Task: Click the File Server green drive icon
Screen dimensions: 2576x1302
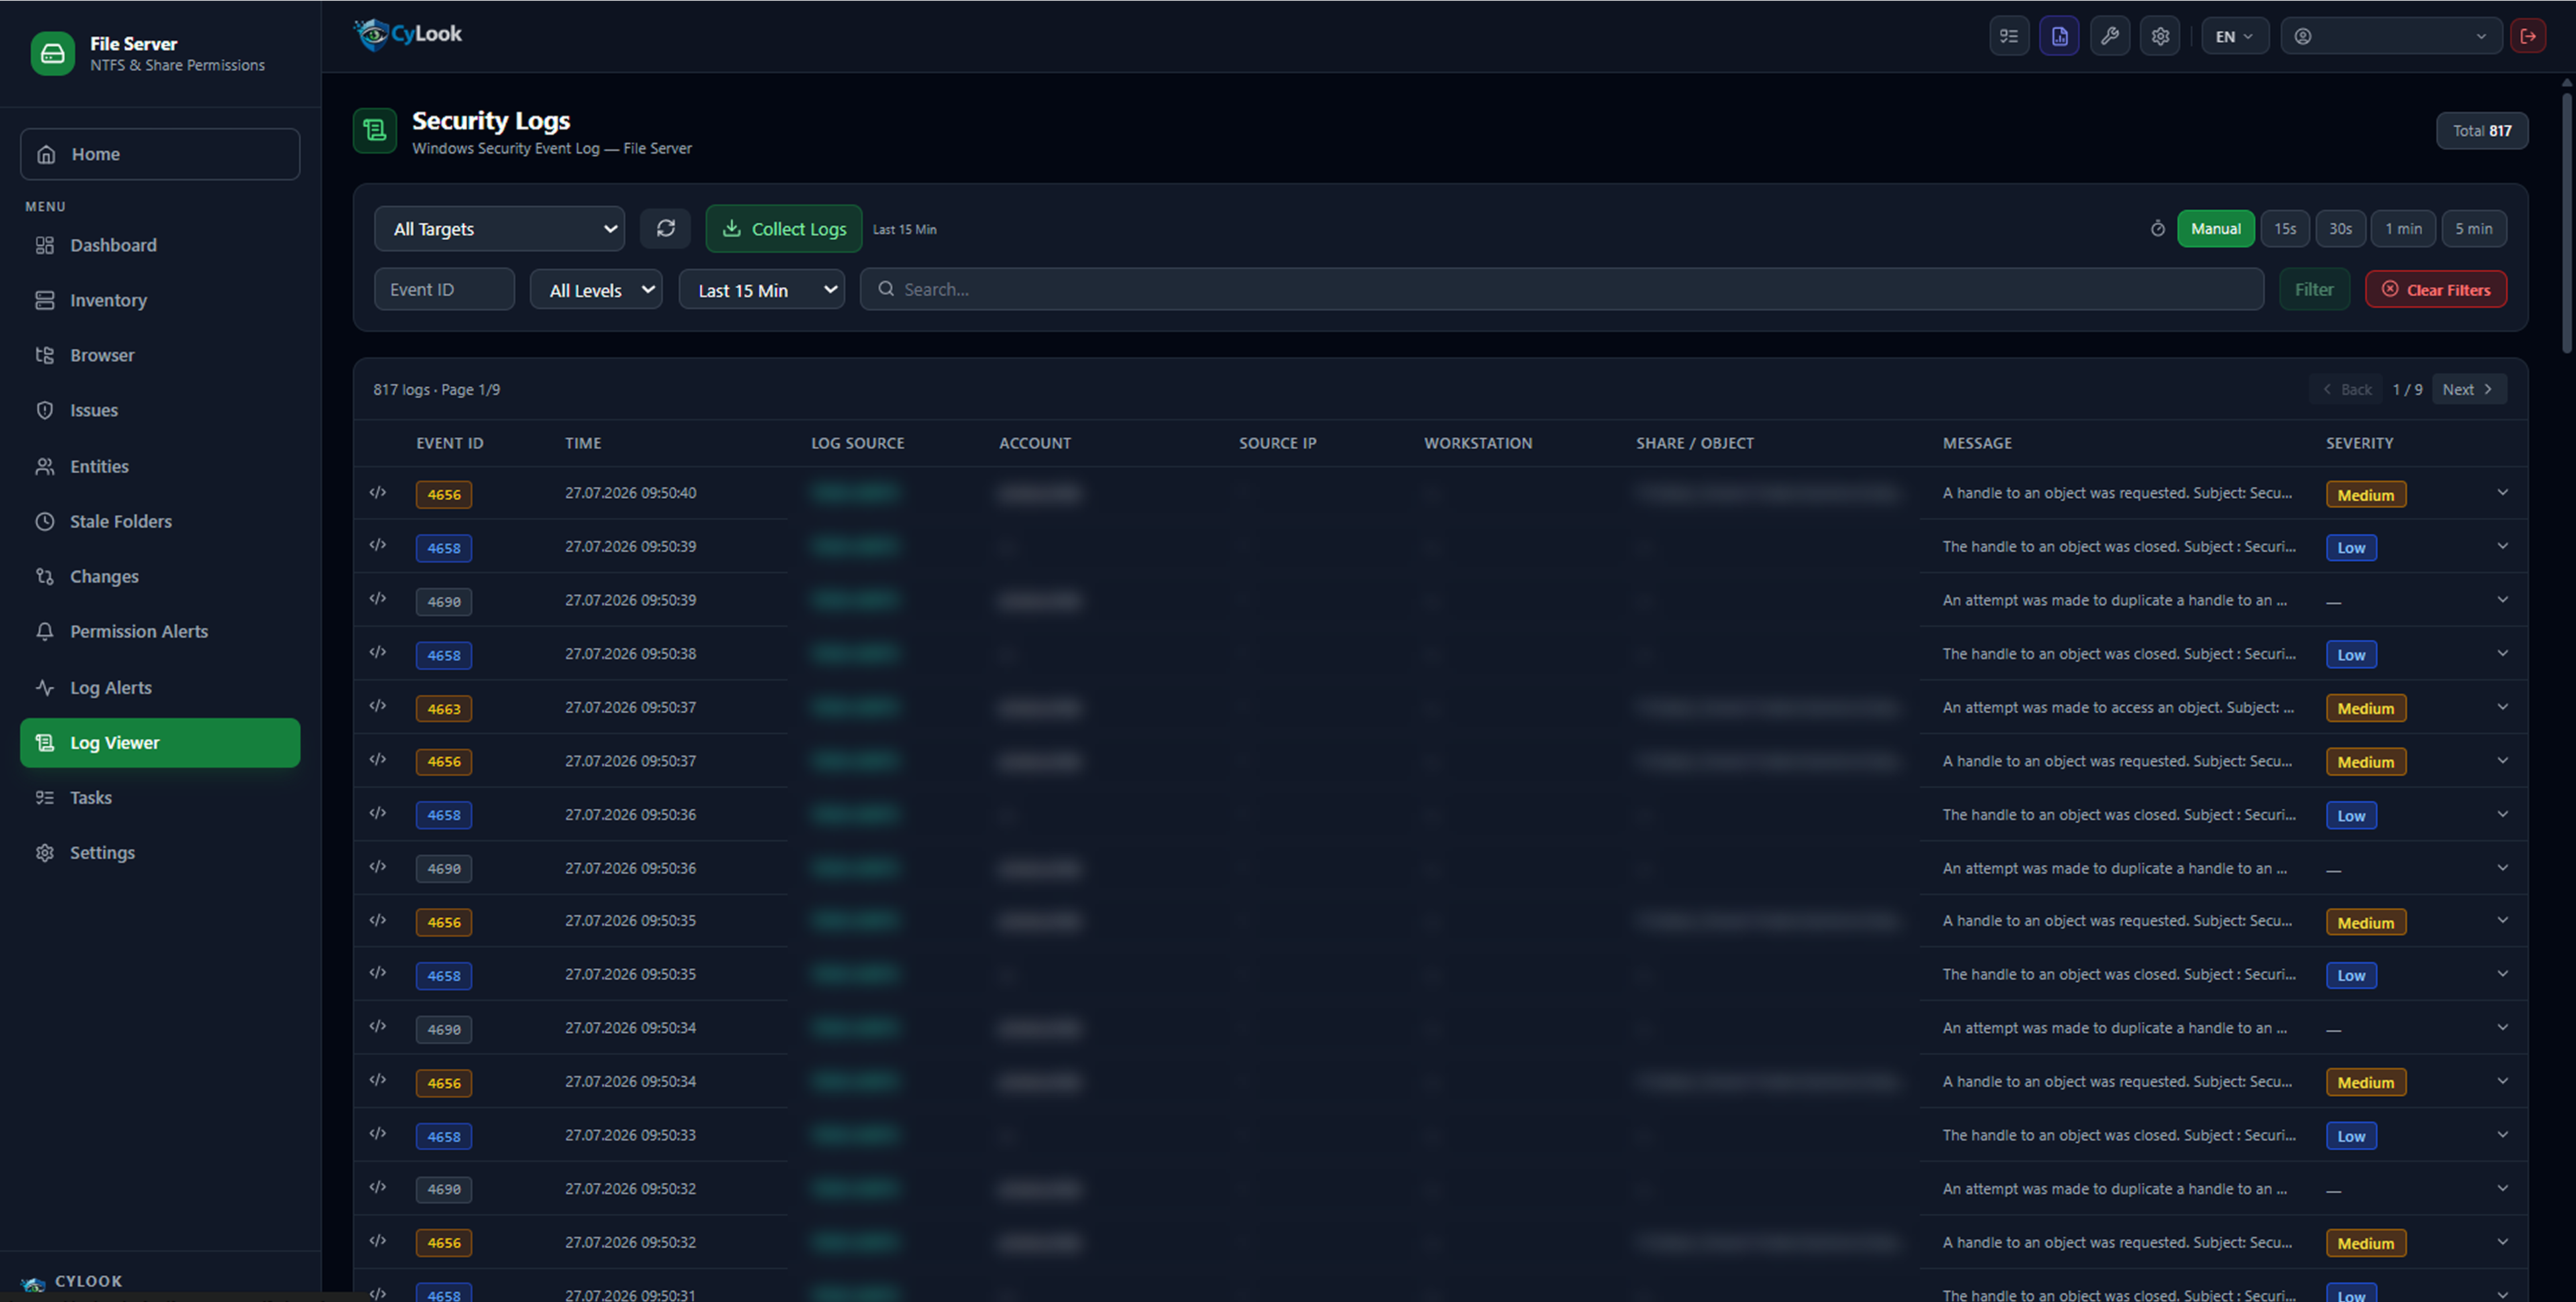Action: click(53, 53)
